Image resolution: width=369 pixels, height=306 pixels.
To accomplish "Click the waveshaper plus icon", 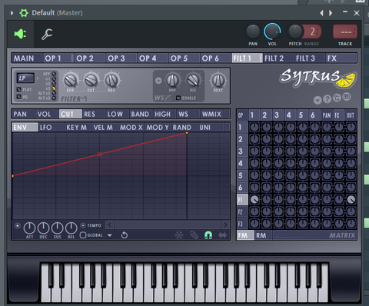I will click(158, 81).
